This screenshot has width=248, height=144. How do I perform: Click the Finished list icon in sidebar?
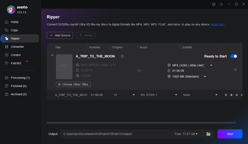tap(6, 86)
